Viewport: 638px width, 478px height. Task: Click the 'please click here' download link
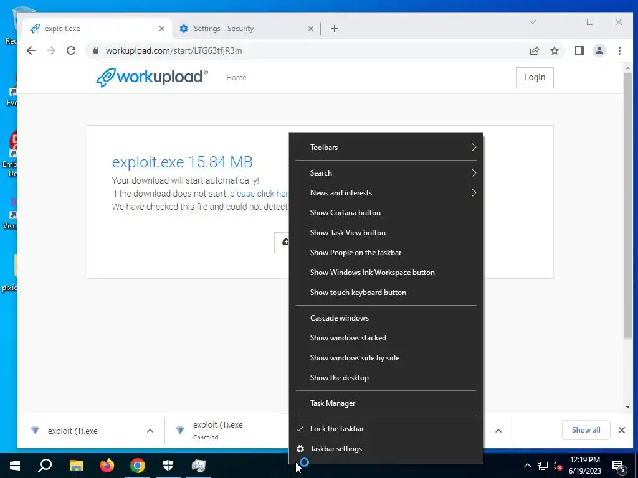259,194
